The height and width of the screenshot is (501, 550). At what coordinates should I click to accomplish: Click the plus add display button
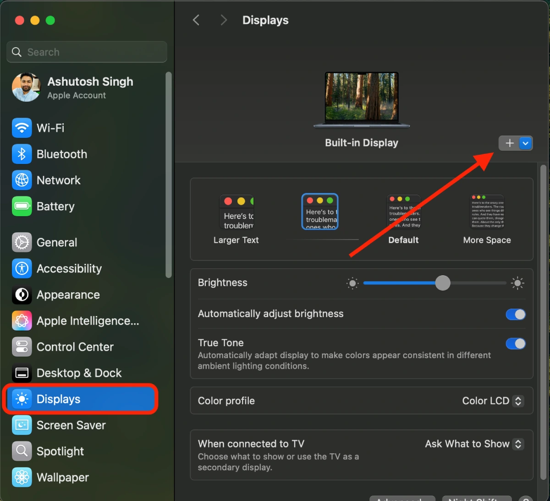(509, 143)
